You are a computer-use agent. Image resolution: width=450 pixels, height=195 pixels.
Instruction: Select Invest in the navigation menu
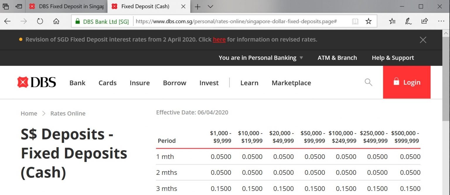[x=209, y=83]
